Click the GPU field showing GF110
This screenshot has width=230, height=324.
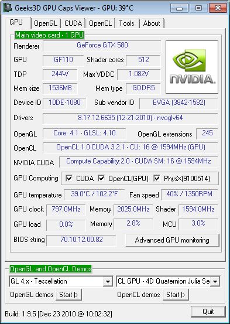(x=63, y=60)
